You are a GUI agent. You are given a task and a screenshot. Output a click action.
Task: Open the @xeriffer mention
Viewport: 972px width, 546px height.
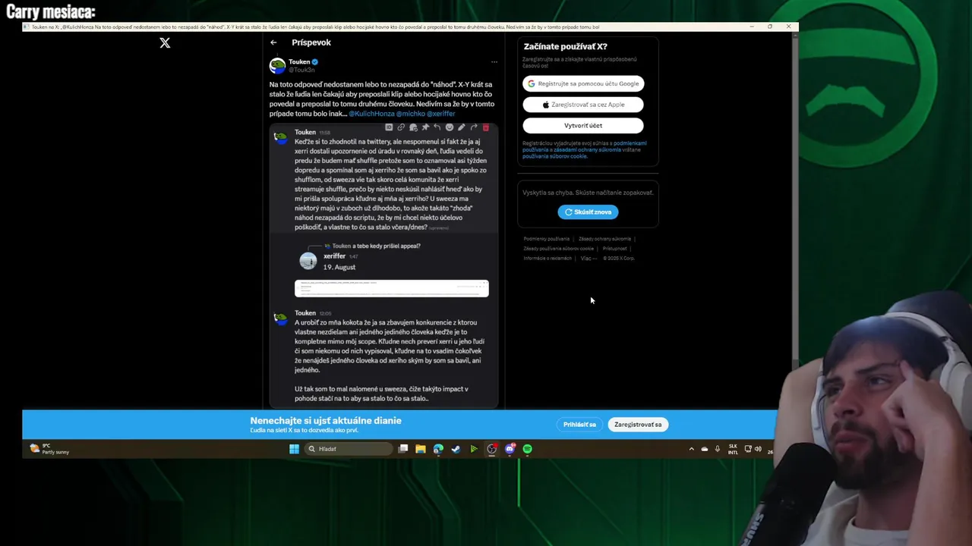point(440,114)
